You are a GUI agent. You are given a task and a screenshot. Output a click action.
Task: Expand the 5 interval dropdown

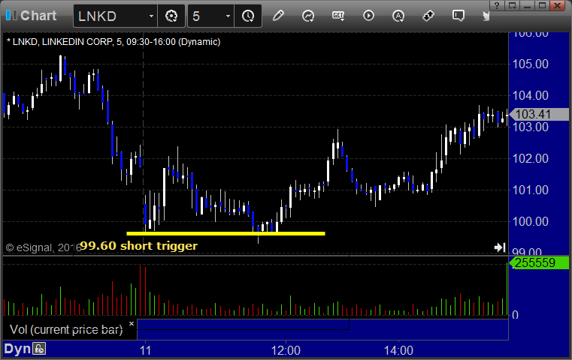click(228, 16)
